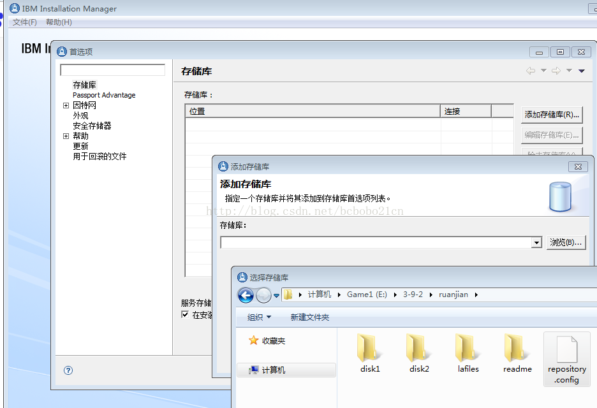Image resolution: width=597 pixels, height=408 pixels.
Task: Click Game1 (E:) in the address breadcrumb
Action: tap(367, 294)
